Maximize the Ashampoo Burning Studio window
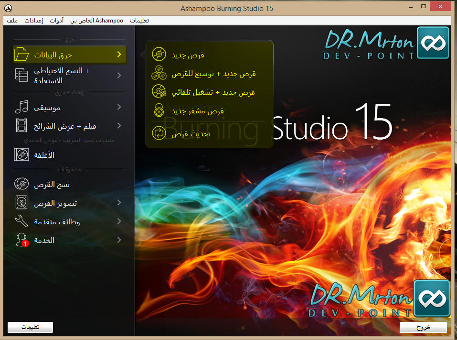 coord(424,6)
